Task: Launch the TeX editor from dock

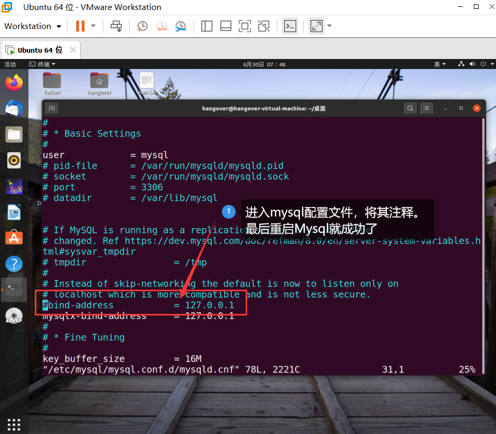Action: [14, 186]
